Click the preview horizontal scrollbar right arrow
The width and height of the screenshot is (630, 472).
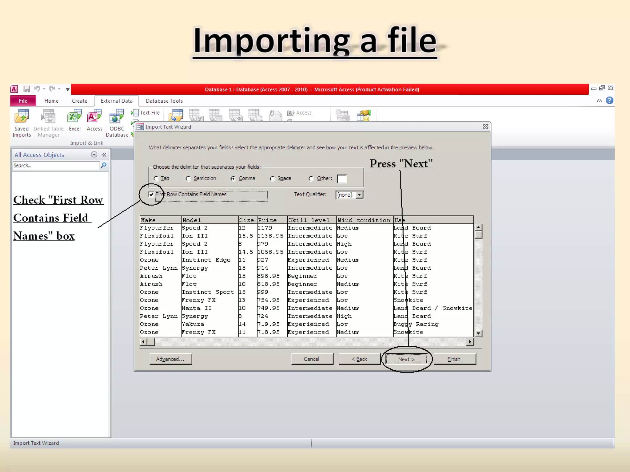(470, 342)
